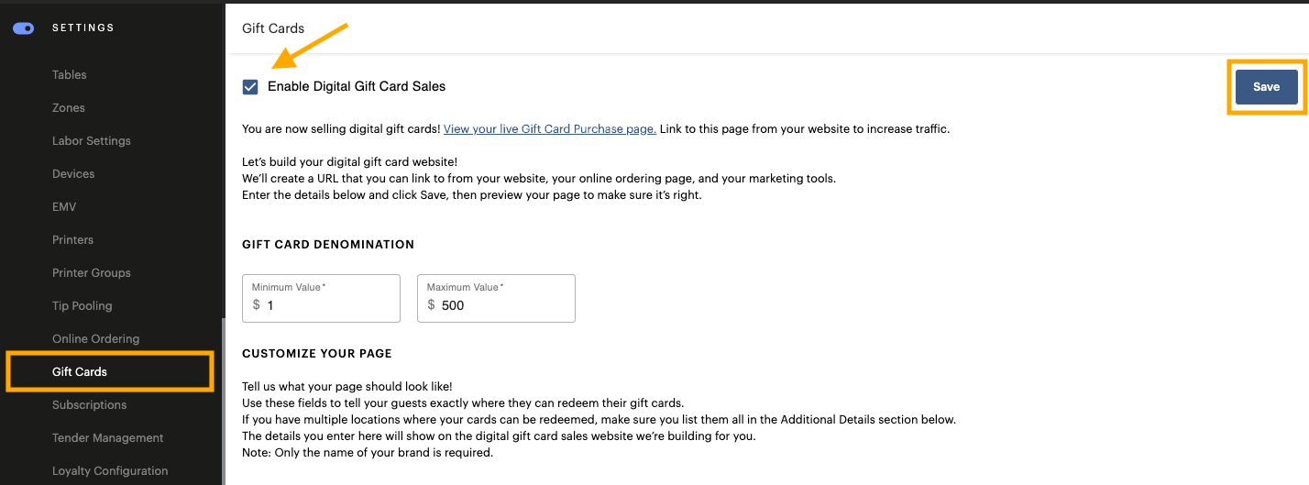Navigate to Printers settings

(x=73, y=240)
